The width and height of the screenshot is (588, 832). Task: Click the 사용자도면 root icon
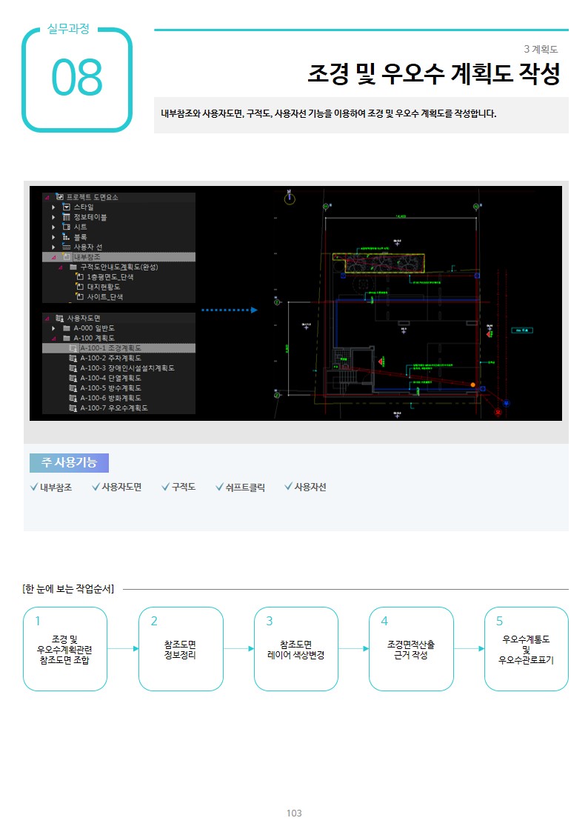(59, 319)
